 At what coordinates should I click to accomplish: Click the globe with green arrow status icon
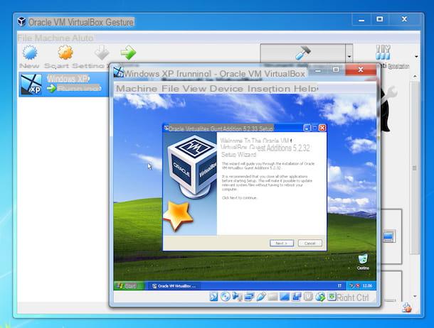(320, 297)
